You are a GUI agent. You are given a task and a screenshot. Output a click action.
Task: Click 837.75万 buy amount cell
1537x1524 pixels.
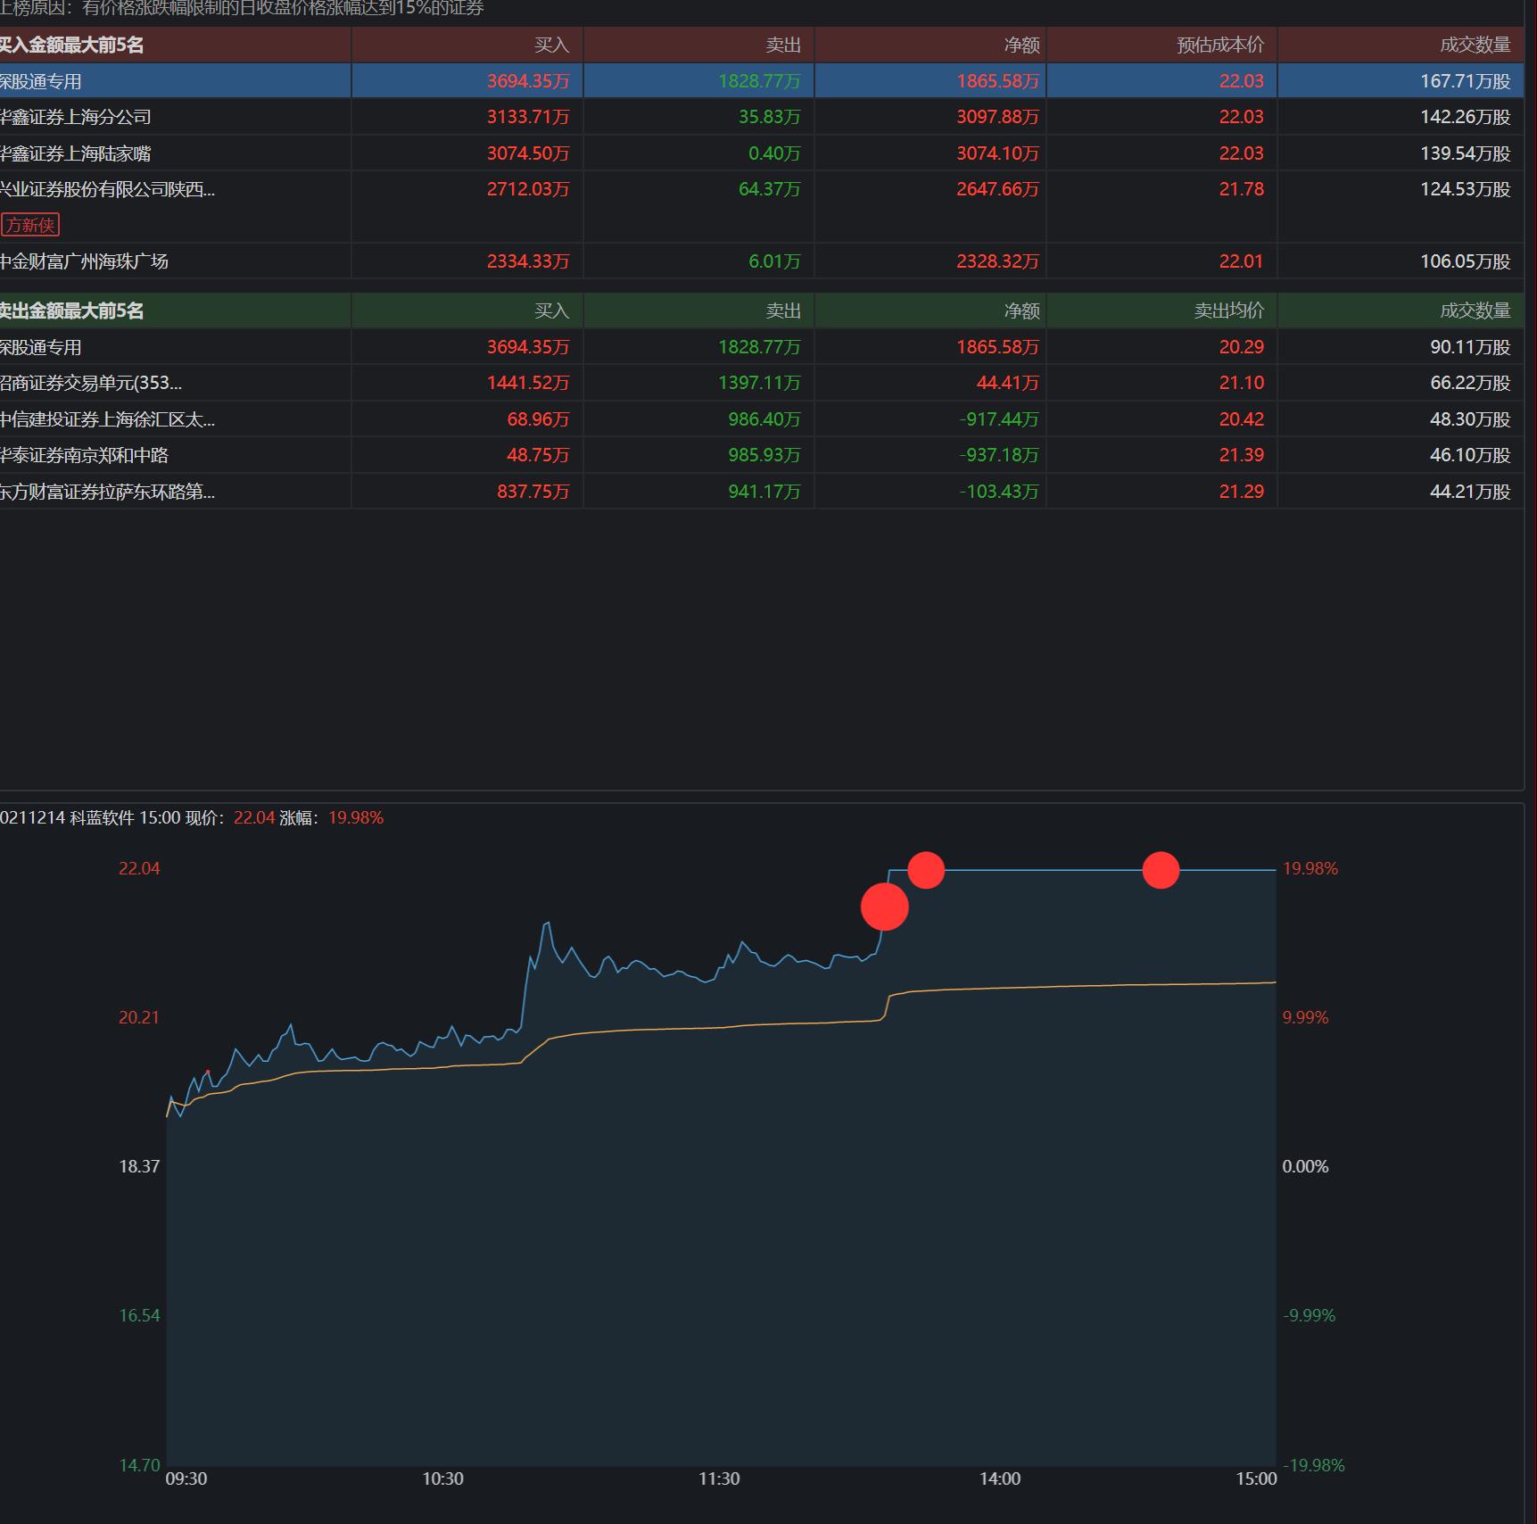click(x=533, y=492)
